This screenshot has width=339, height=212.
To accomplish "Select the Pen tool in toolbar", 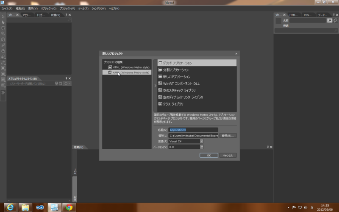I will pos(3,62).
